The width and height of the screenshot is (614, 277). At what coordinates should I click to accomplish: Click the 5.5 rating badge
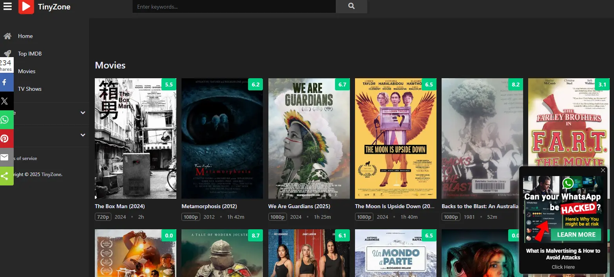click(x=169, y=84)
